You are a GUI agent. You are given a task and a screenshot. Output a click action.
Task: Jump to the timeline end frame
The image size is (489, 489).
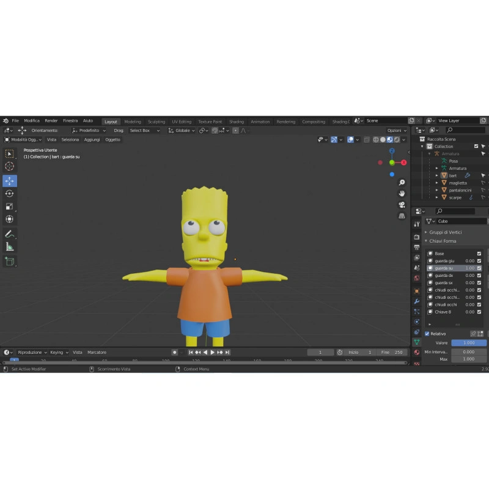coord(227,353)
